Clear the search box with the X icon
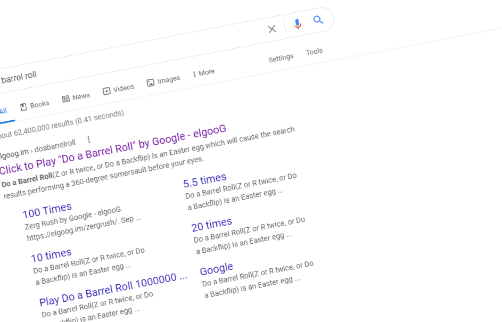The image size is (502, 322). [272, 29]
